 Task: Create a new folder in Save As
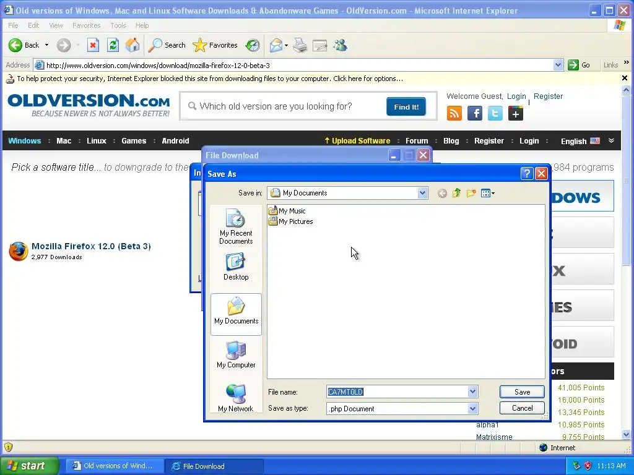471,193
